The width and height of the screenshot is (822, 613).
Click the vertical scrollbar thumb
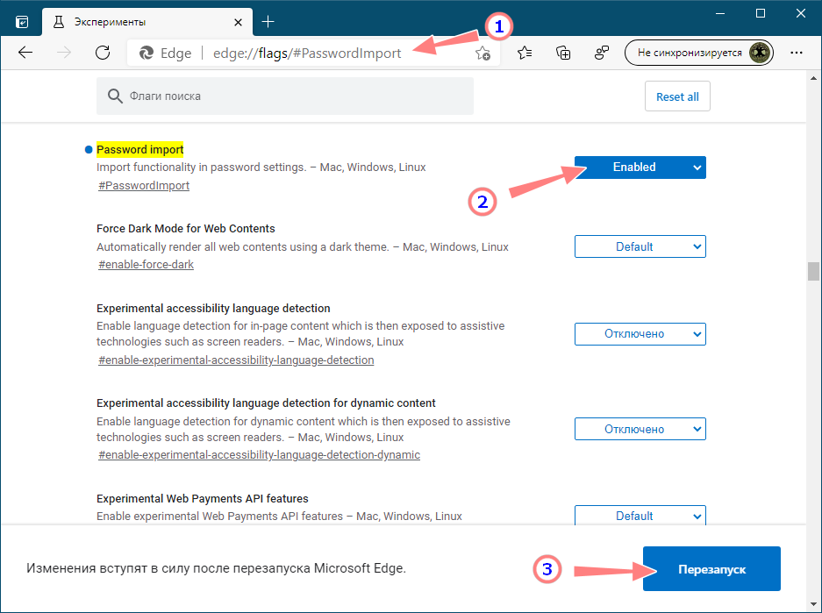click(813, 271)
